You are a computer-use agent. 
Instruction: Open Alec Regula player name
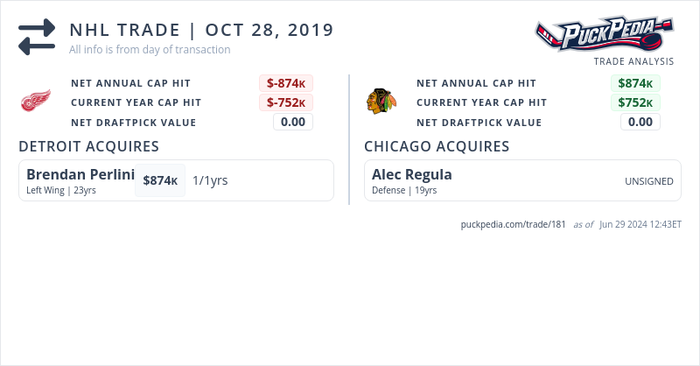pyautogui.click(x=411, y=174)
